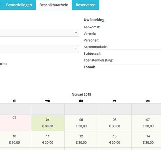Image resolution: width=161 pixels, height=150 pixels.
Task: Switch to the Beschikbaarheid tab
Action: 54,5
